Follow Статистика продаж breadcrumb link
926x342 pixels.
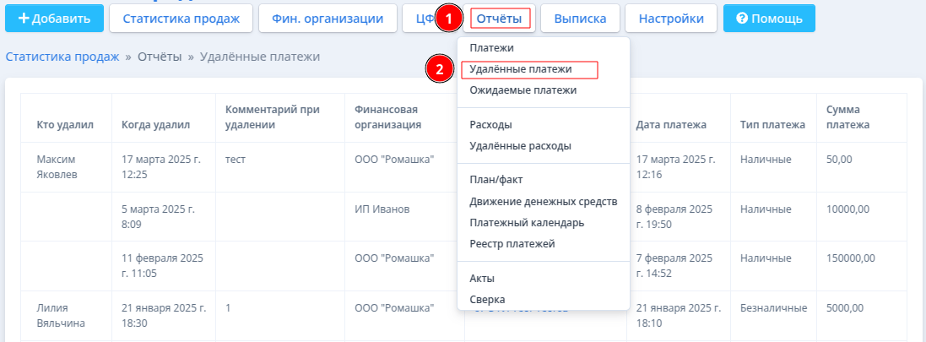coord(62,57)
